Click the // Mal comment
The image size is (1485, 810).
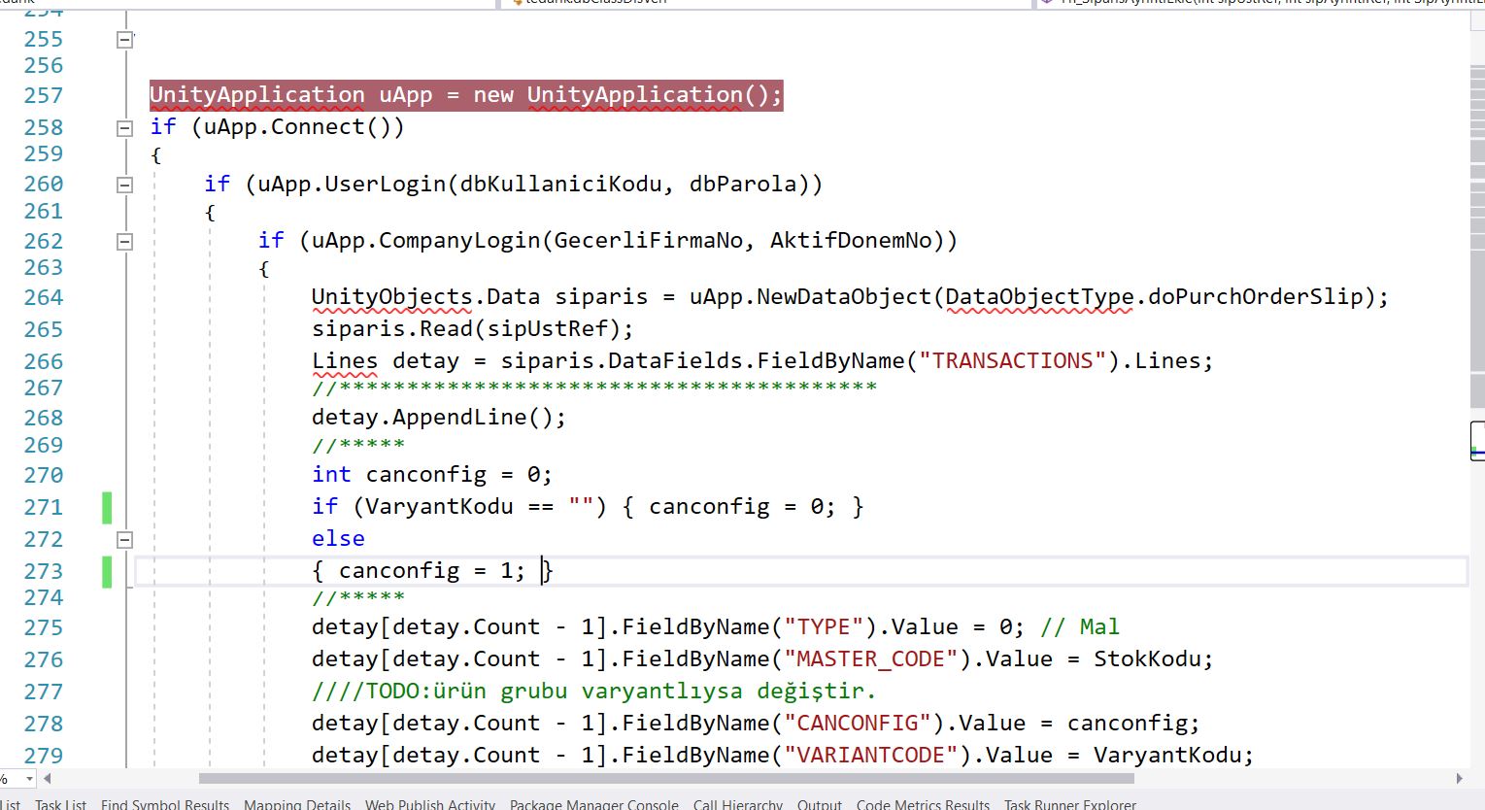pyautogui.click(x=1080, y=627)
